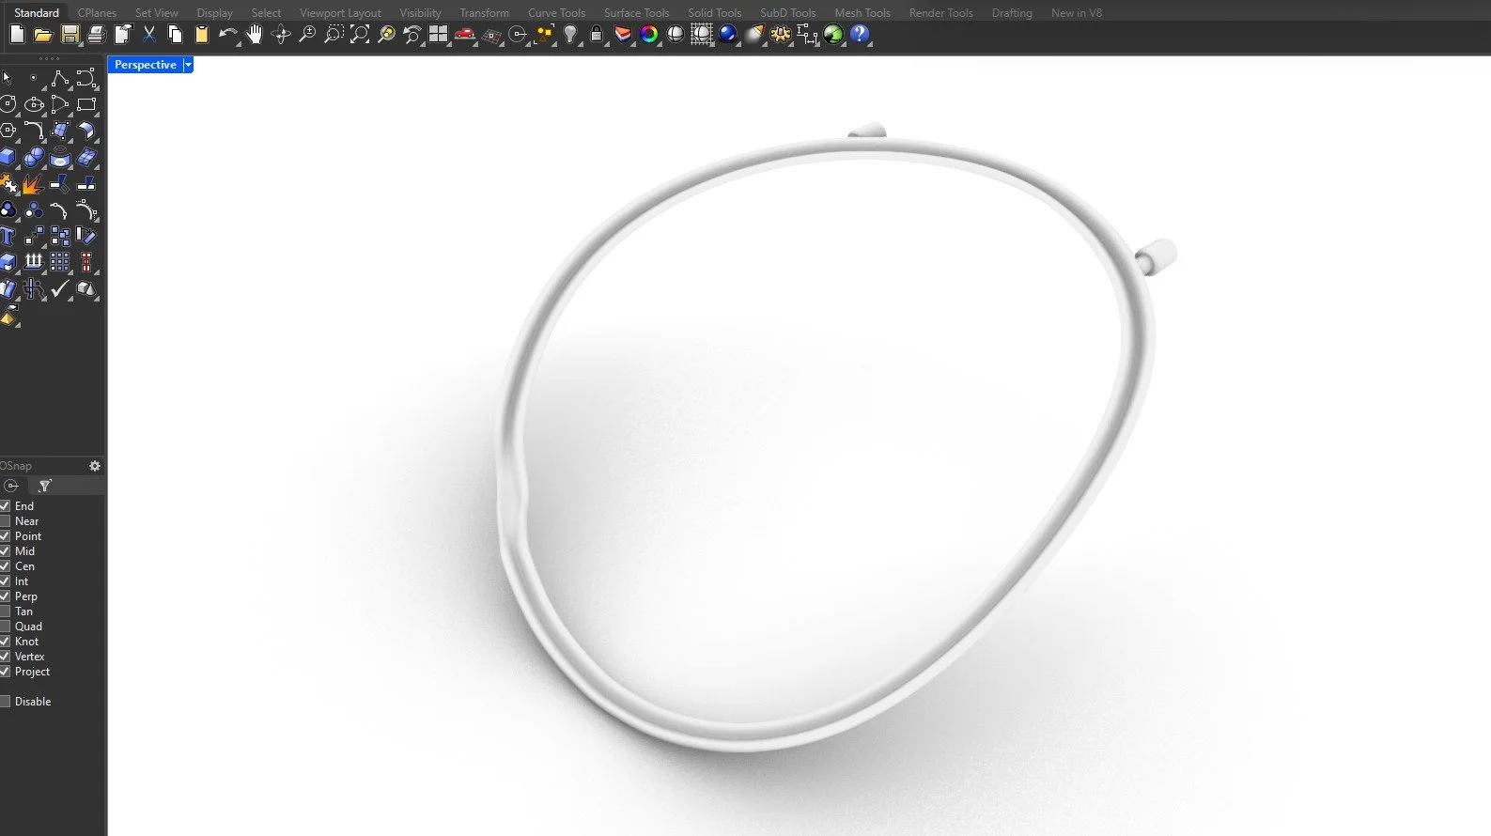The width and height of the screenshot is (1491, 836).
Task: Toggle the Point osnap checkbox
Action: (5, 536)
